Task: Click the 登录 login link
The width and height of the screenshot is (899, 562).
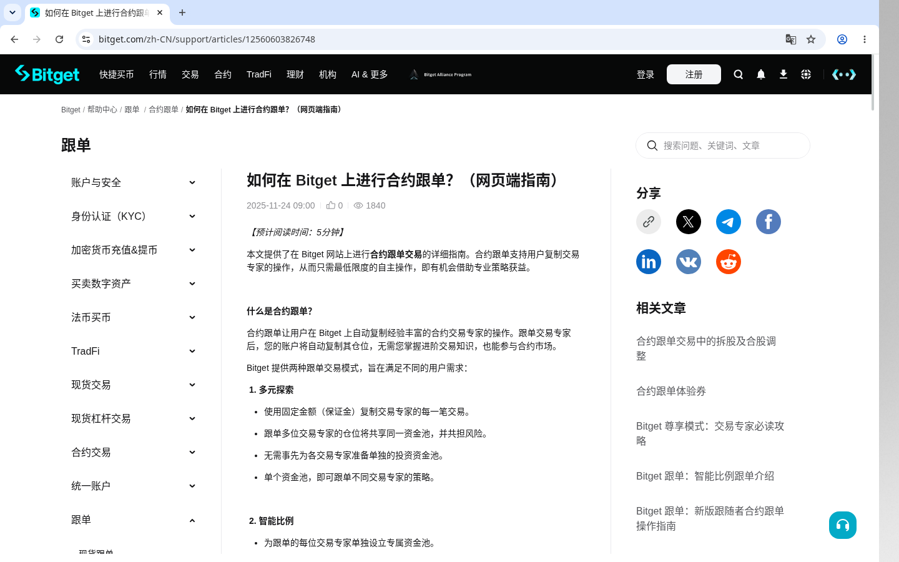Action: (x=646, y=74)
